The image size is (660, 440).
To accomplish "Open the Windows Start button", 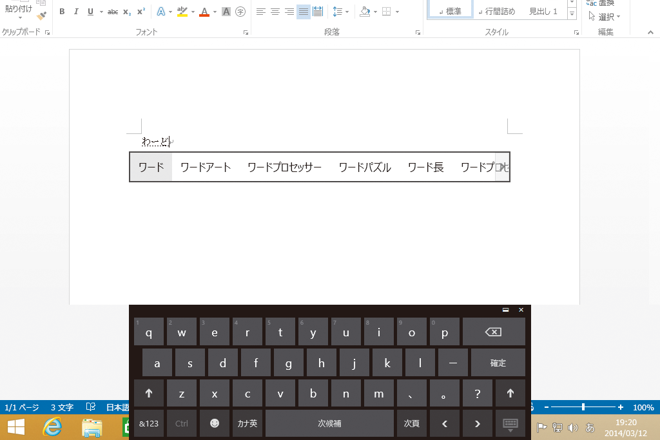I will [x=16, y=428].
